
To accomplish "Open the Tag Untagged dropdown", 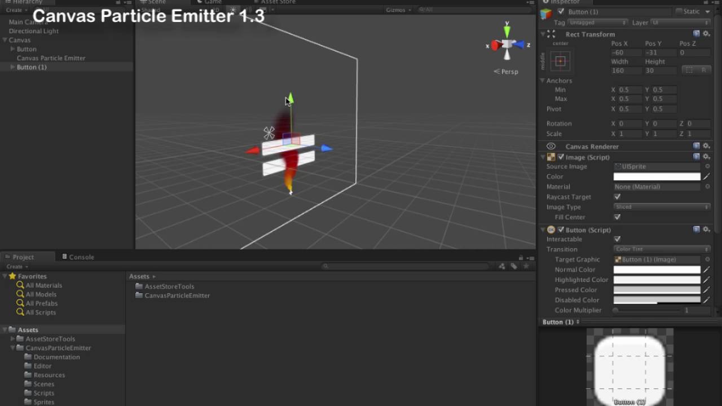I will tap(597, 22).
